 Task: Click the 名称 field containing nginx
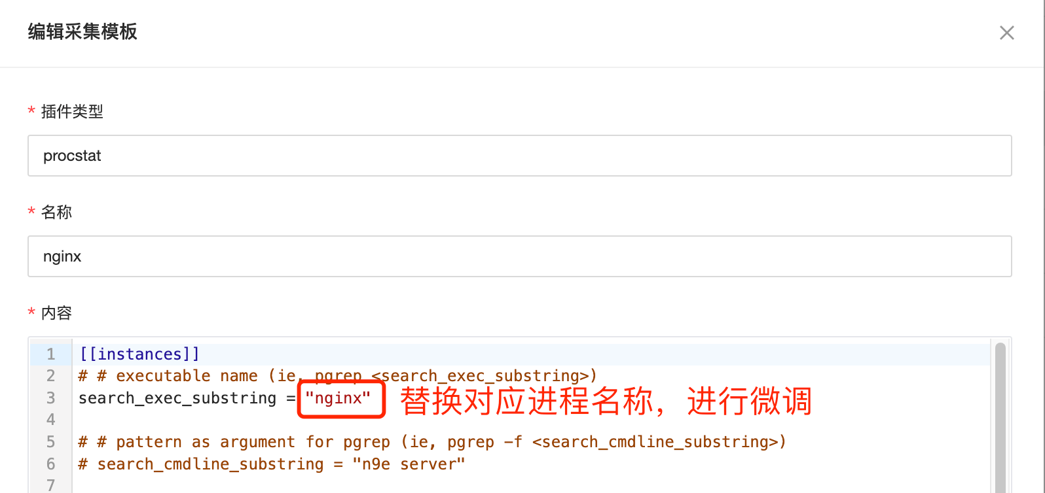coord(520,256)
